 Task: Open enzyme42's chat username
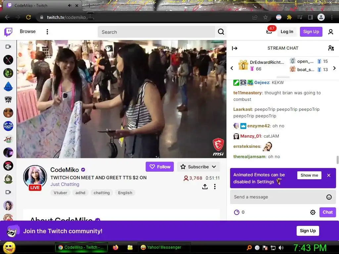pos(258,126)
